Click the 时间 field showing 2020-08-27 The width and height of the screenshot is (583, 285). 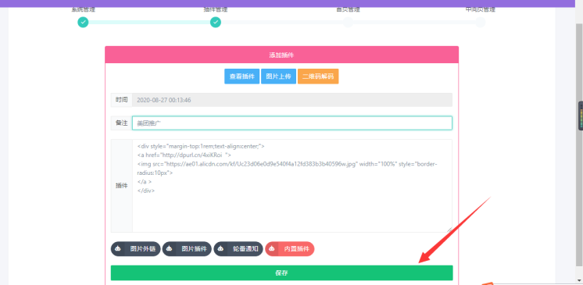point(292,100)
